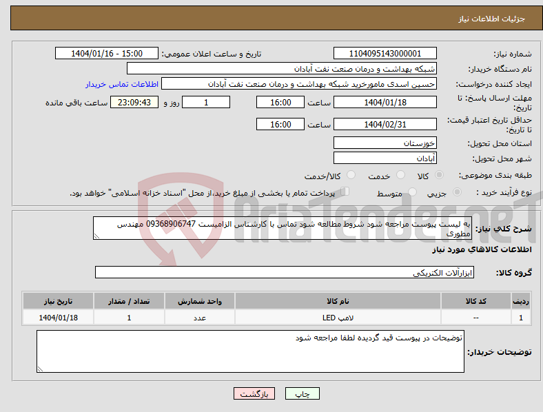Screen dimensions: 543x412
Task: Select the کالا/خدمت radio button
Action: (x=351, y=175)
